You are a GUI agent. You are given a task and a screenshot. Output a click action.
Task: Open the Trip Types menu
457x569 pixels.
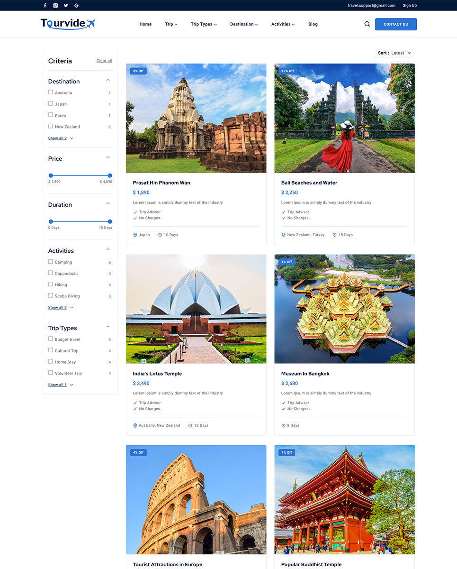click(x=203, y=24)
